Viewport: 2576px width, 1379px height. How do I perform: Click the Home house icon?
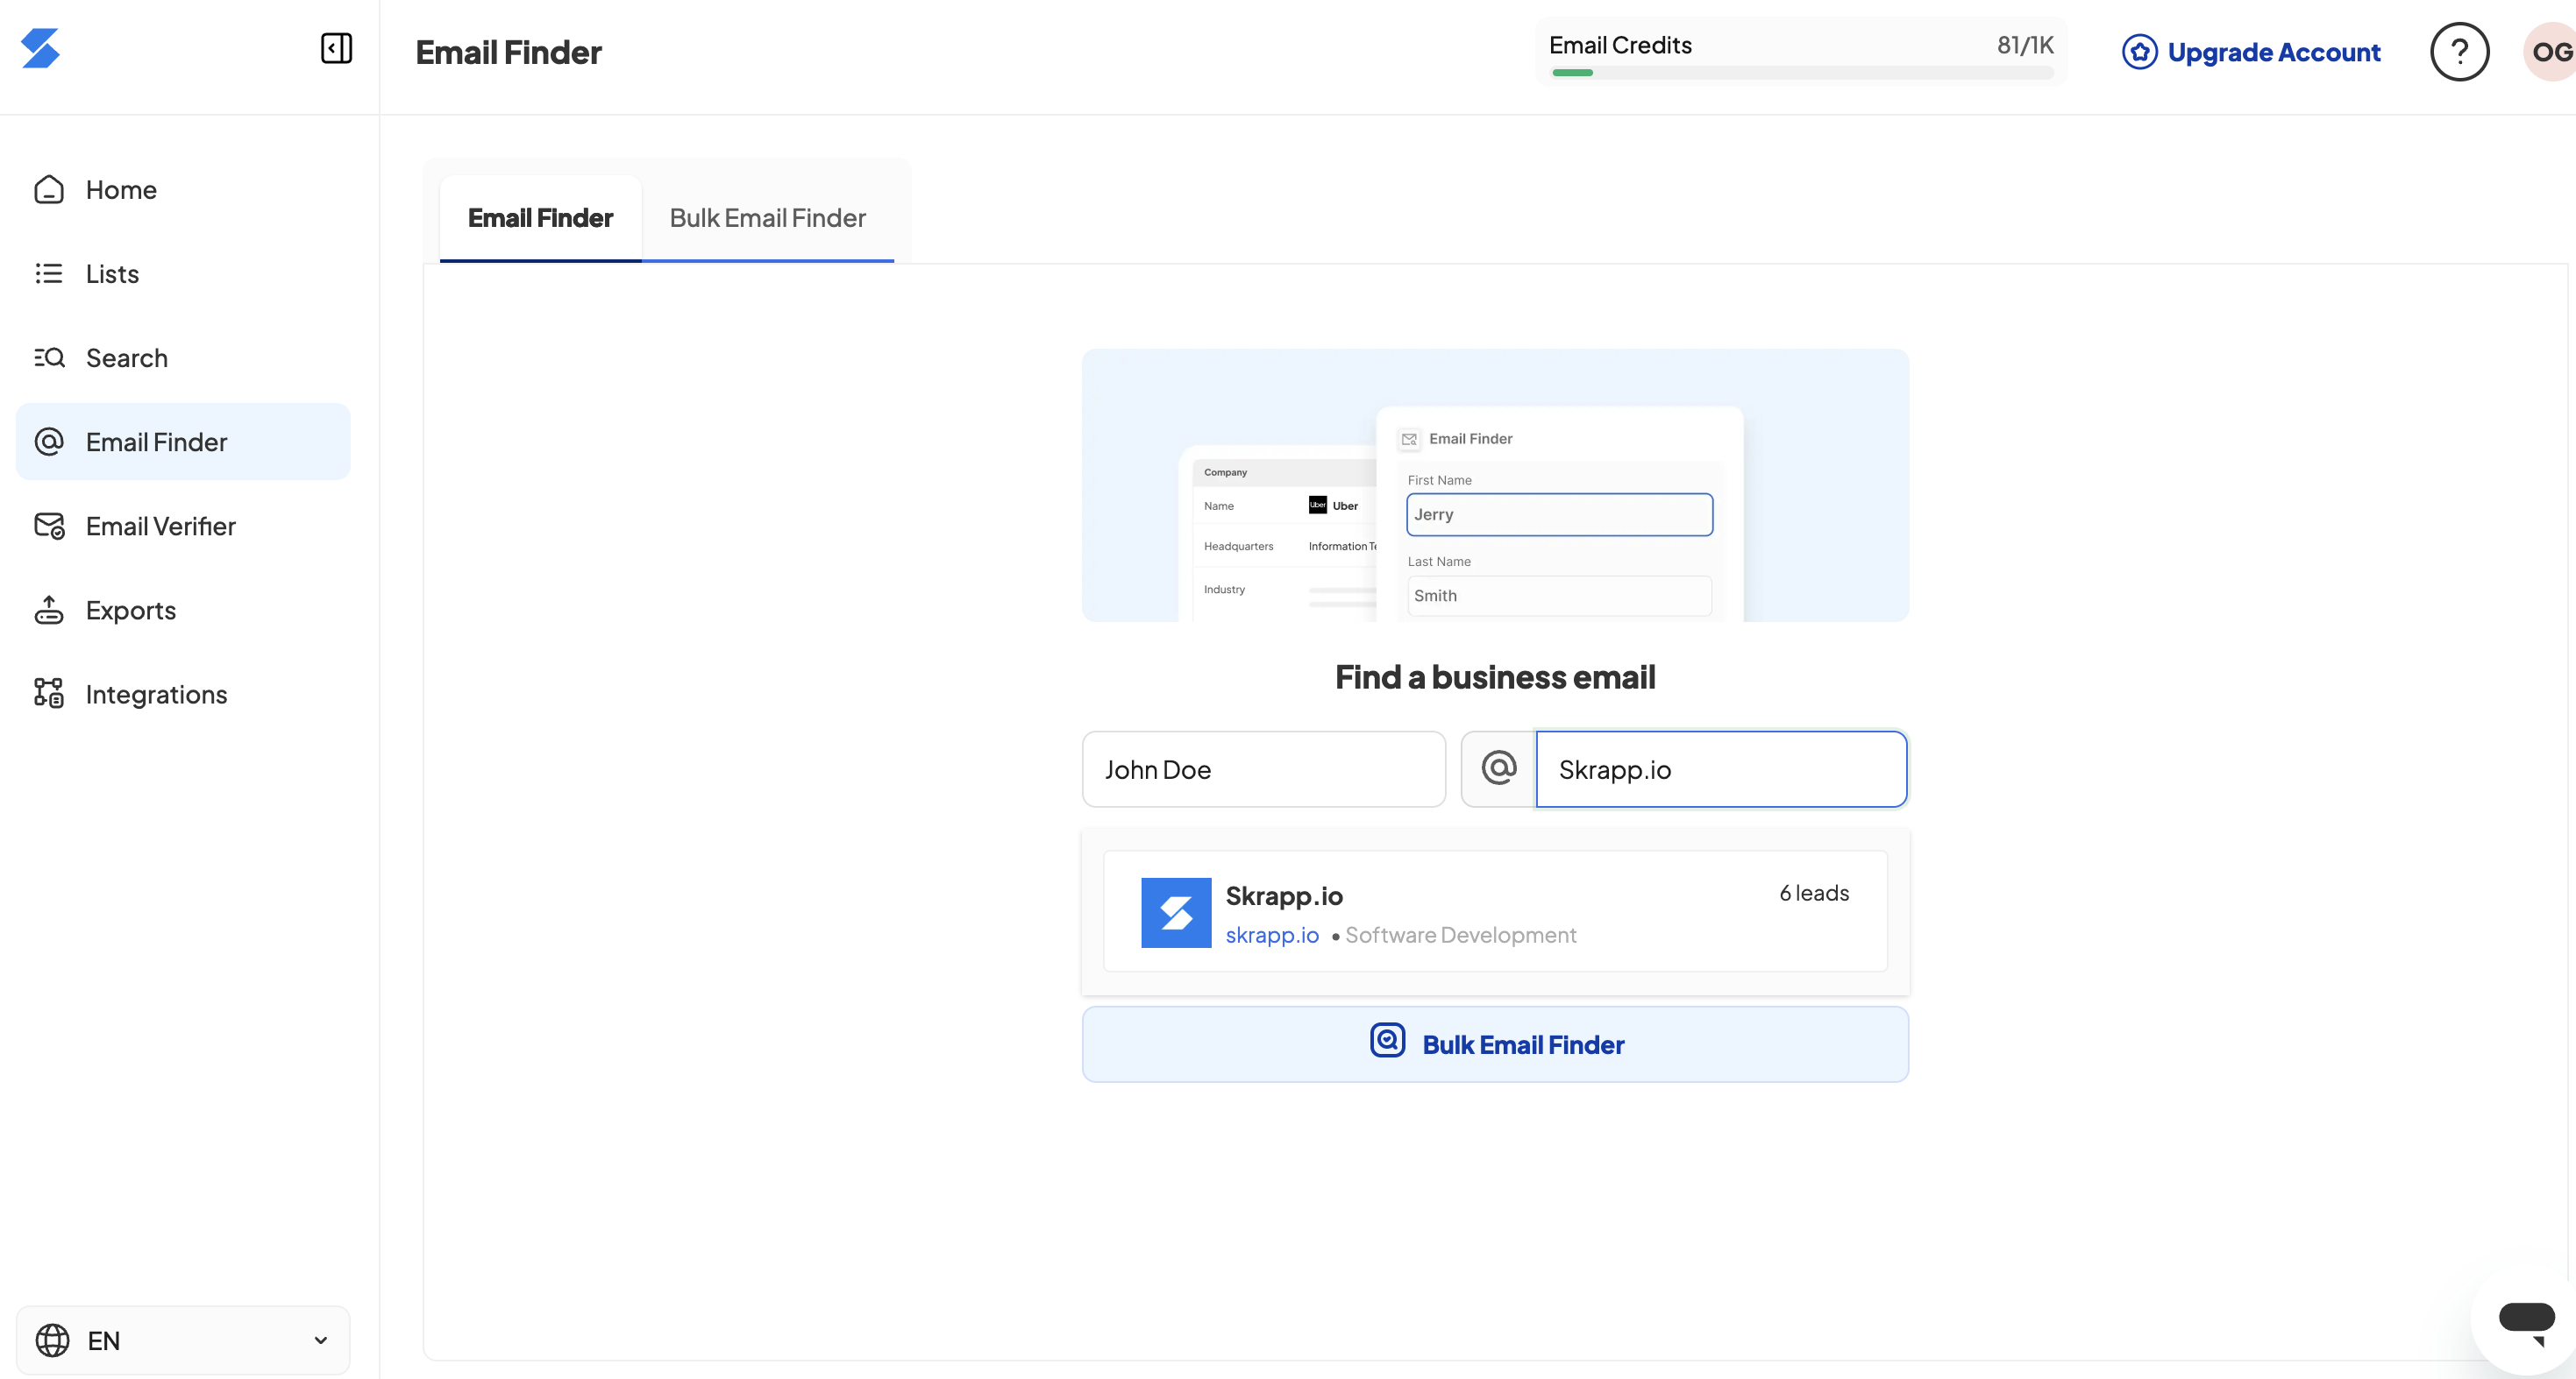(x=49, y=190)
